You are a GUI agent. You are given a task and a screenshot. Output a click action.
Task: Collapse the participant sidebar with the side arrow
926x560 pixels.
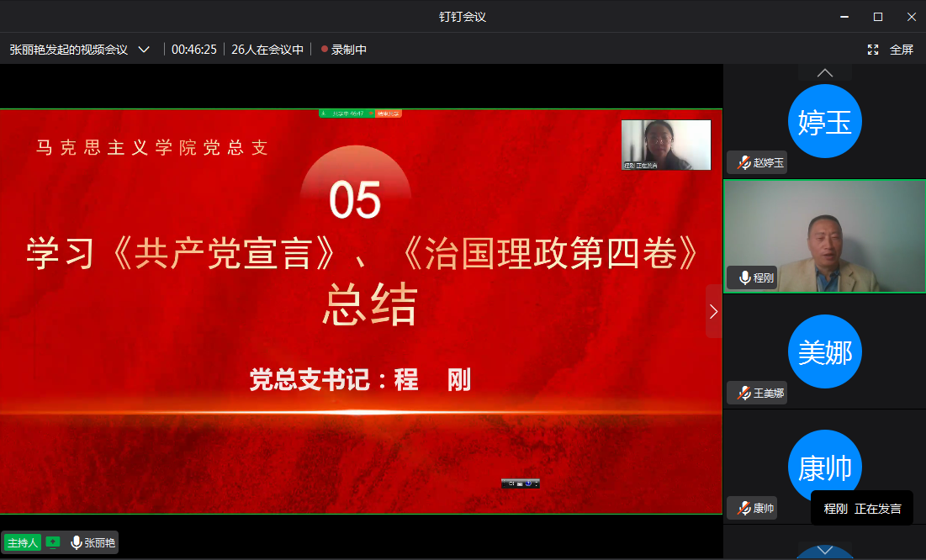click(x=713, y=311)
